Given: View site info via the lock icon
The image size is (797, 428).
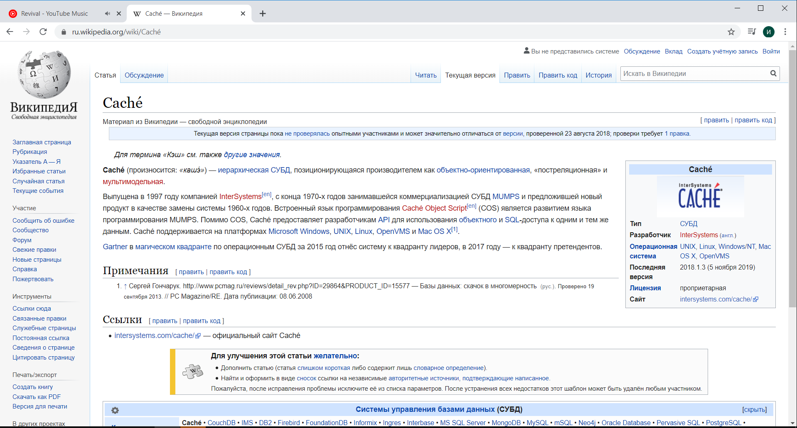Looking at the screenshot, I should (64, 32).
